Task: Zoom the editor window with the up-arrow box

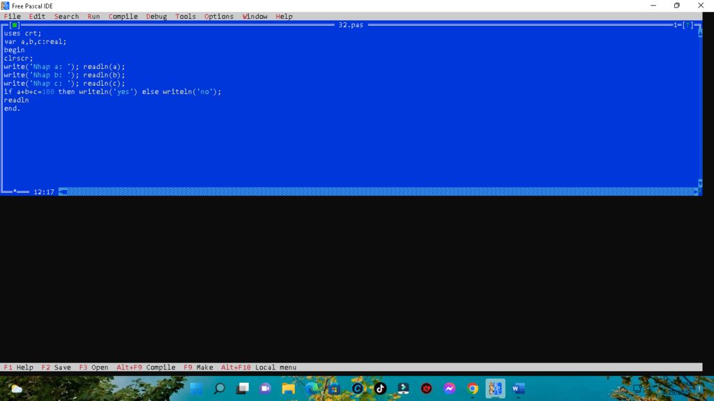Action: (688, 25)
